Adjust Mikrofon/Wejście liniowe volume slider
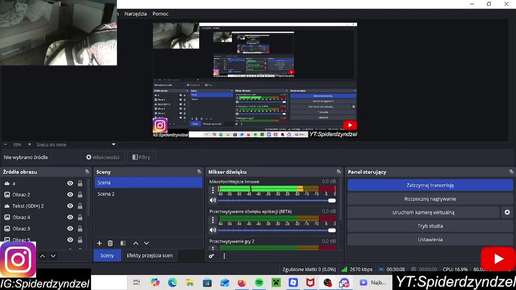The height and width of the screenshot is (290, 516). coord(277,200)
